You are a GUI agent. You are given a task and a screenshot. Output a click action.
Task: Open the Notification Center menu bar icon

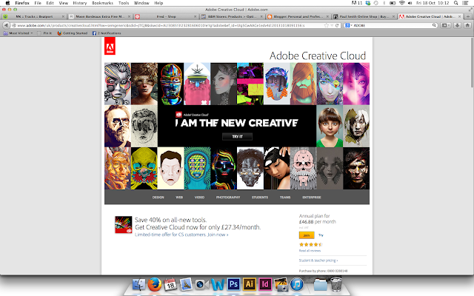click(x=466, y=3)
